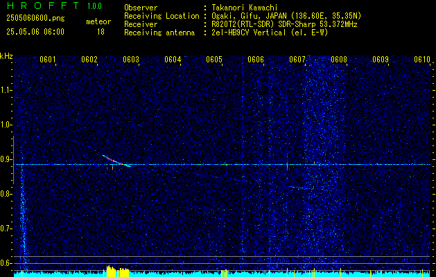Click the timestamp 25.05.06 06:00

pos(35,32)
